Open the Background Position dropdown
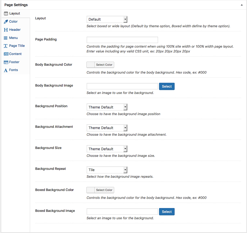This screenshot has width=247, height=233. 107,107
